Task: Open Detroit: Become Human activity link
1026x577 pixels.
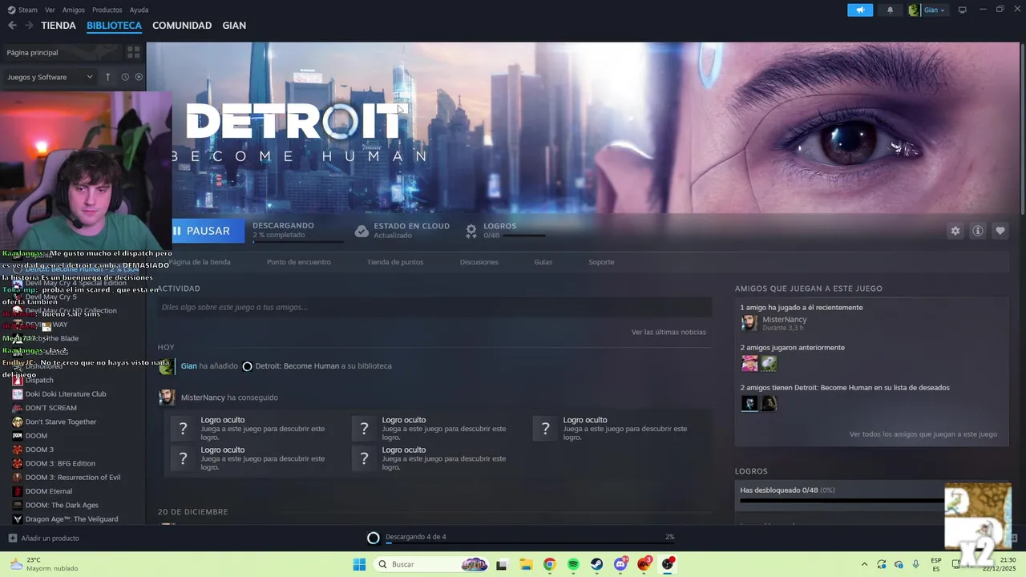Action: click(x=297, y=366)
